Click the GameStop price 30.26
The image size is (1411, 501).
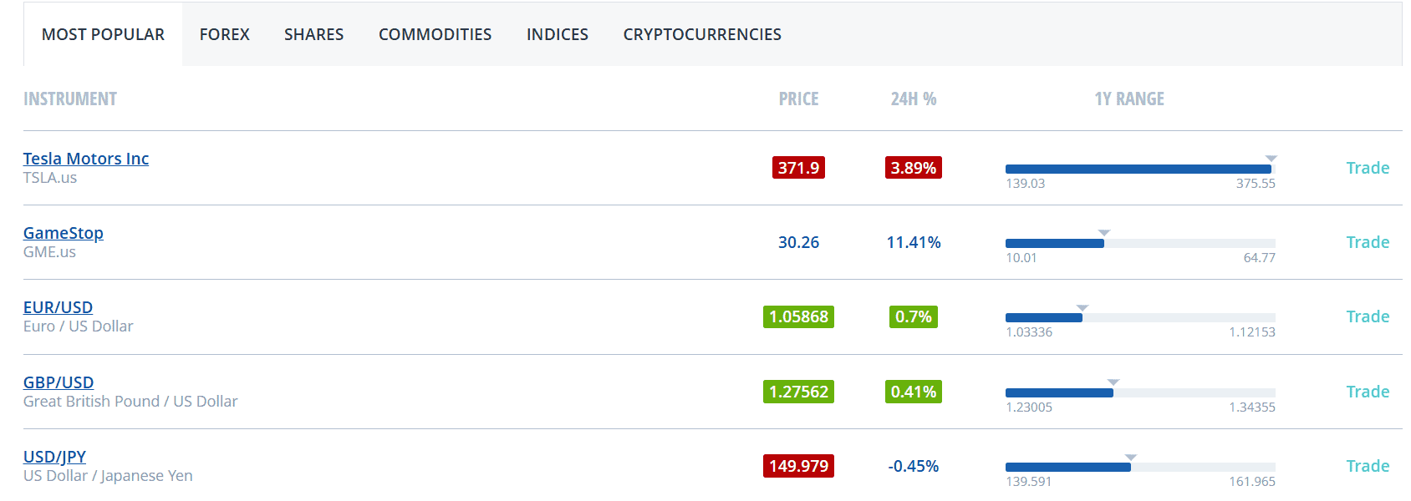[798, 242]
